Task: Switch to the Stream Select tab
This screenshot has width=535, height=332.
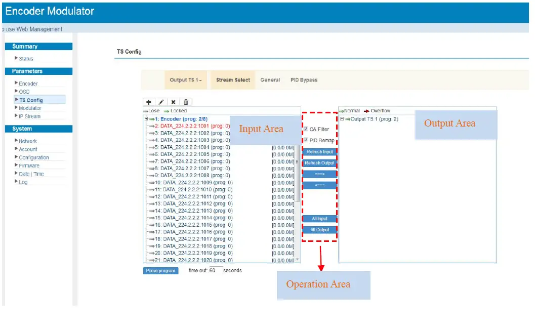Action: pos(233,80)
